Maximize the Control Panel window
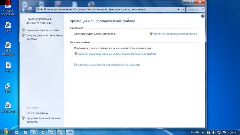This screenshot has height=135, width=240. [x=192, y=2]
